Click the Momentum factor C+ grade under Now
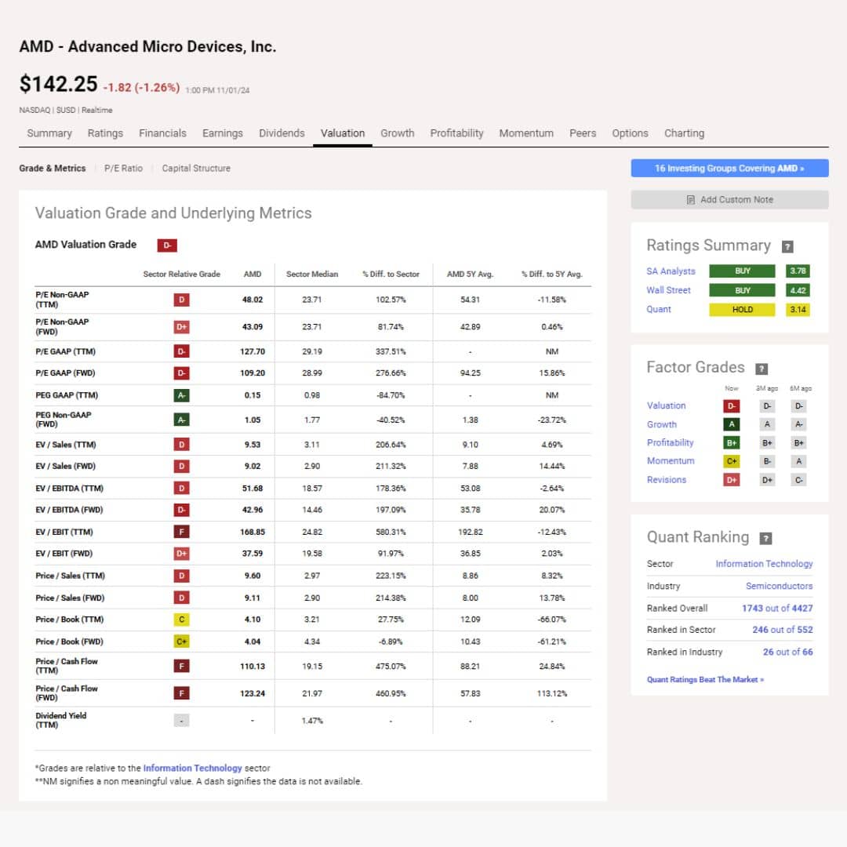847x847 pixels. tap(732, 461)
